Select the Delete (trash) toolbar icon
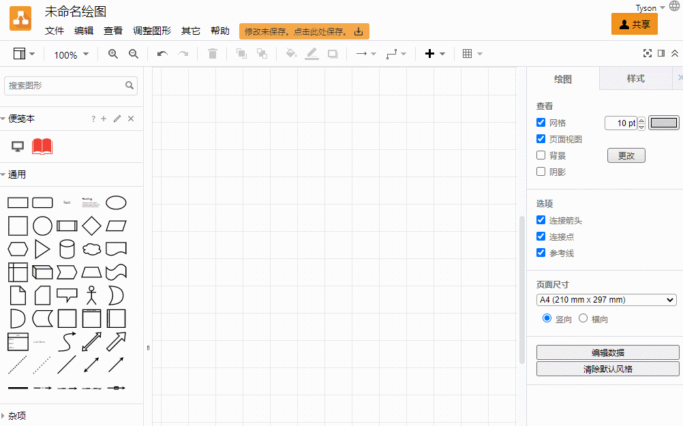The width and height of the screenshot is (683, 426). coord(212,54)
